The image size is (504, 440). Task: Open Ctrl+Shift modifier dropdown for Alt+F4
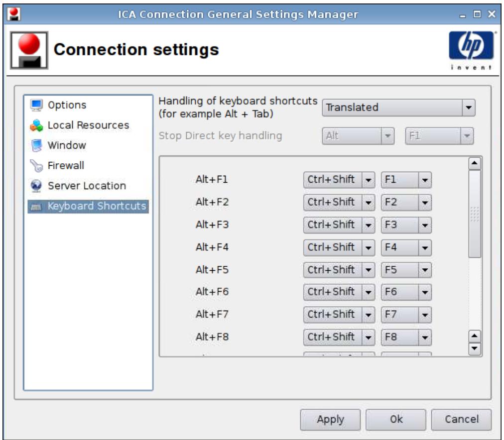pyautogui.click(x=339, y=247)
